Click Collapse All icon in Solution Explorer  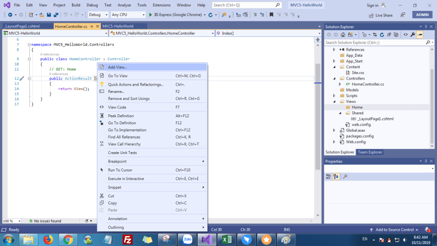pyautogui.click(x=389, y=35)
